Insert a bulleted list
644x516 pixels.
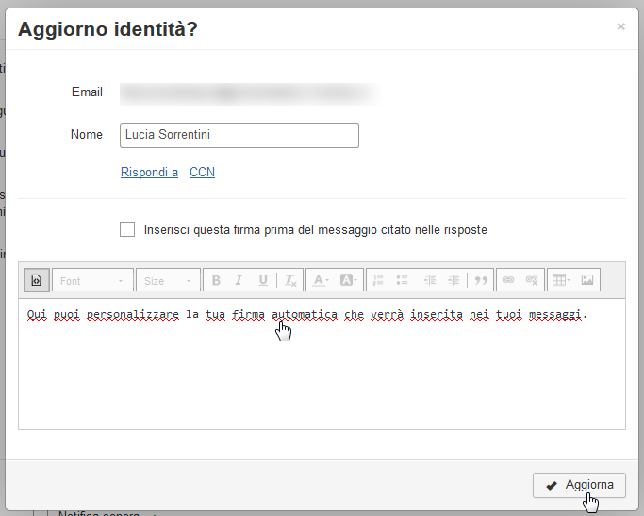pyautogui.click(x=402, y=280)
